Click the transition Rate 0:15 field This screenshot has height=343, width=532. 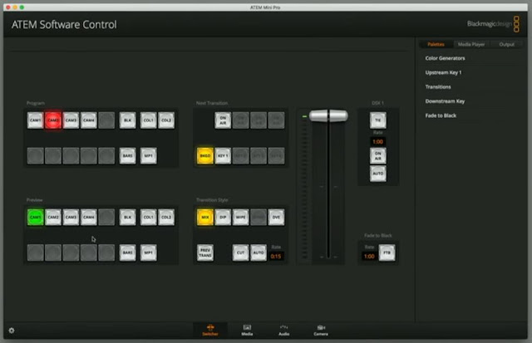[x=276, y=257]
